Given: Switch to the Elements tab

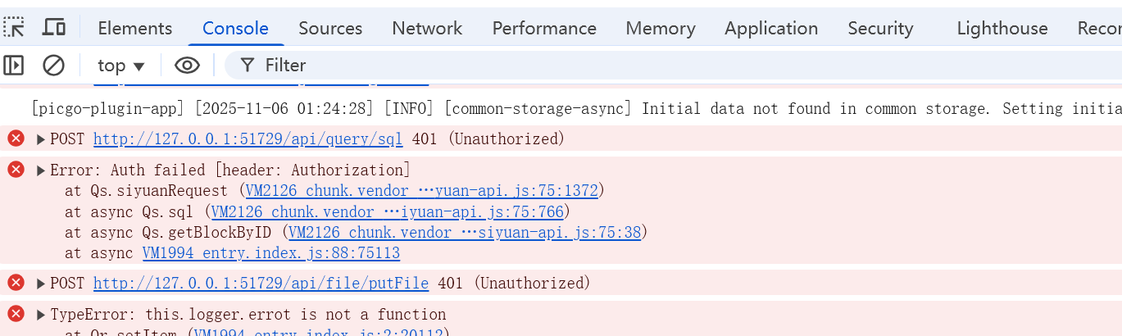Looking at the screenshot, I should coord(135,28).
